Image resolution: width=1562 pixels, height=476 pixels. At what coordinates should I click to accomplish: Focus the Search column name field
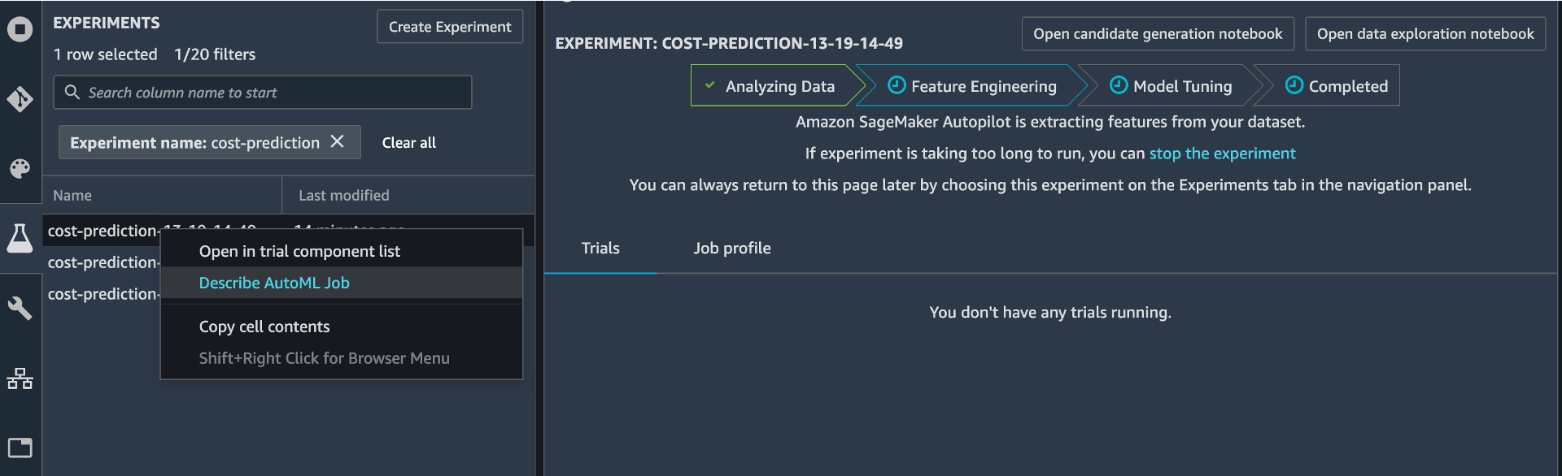[x=263, y=93]
